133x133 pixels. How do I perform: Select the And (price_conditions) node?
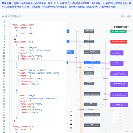[91, 104]
